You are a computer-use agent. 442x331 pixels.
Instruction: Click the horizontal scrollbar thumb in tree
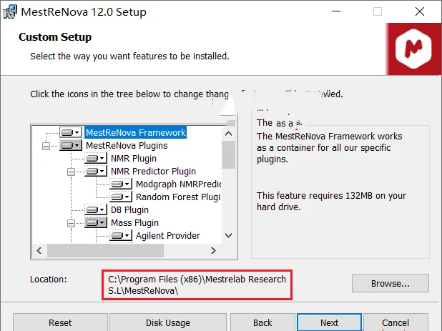coord(105,250)
